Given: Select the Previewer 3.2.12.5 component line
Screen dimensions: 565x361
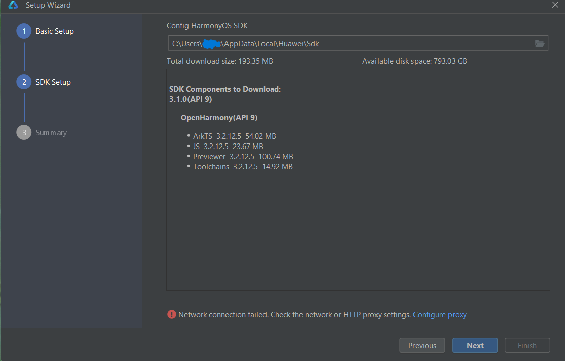Looking at the screenshot, I should click(x=243, y=157).
